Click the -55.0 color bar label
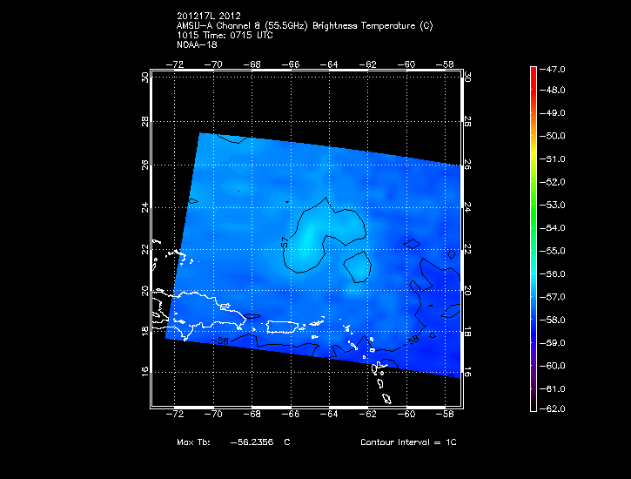Viewport: 631px width, 479px height. pos(552,251)
